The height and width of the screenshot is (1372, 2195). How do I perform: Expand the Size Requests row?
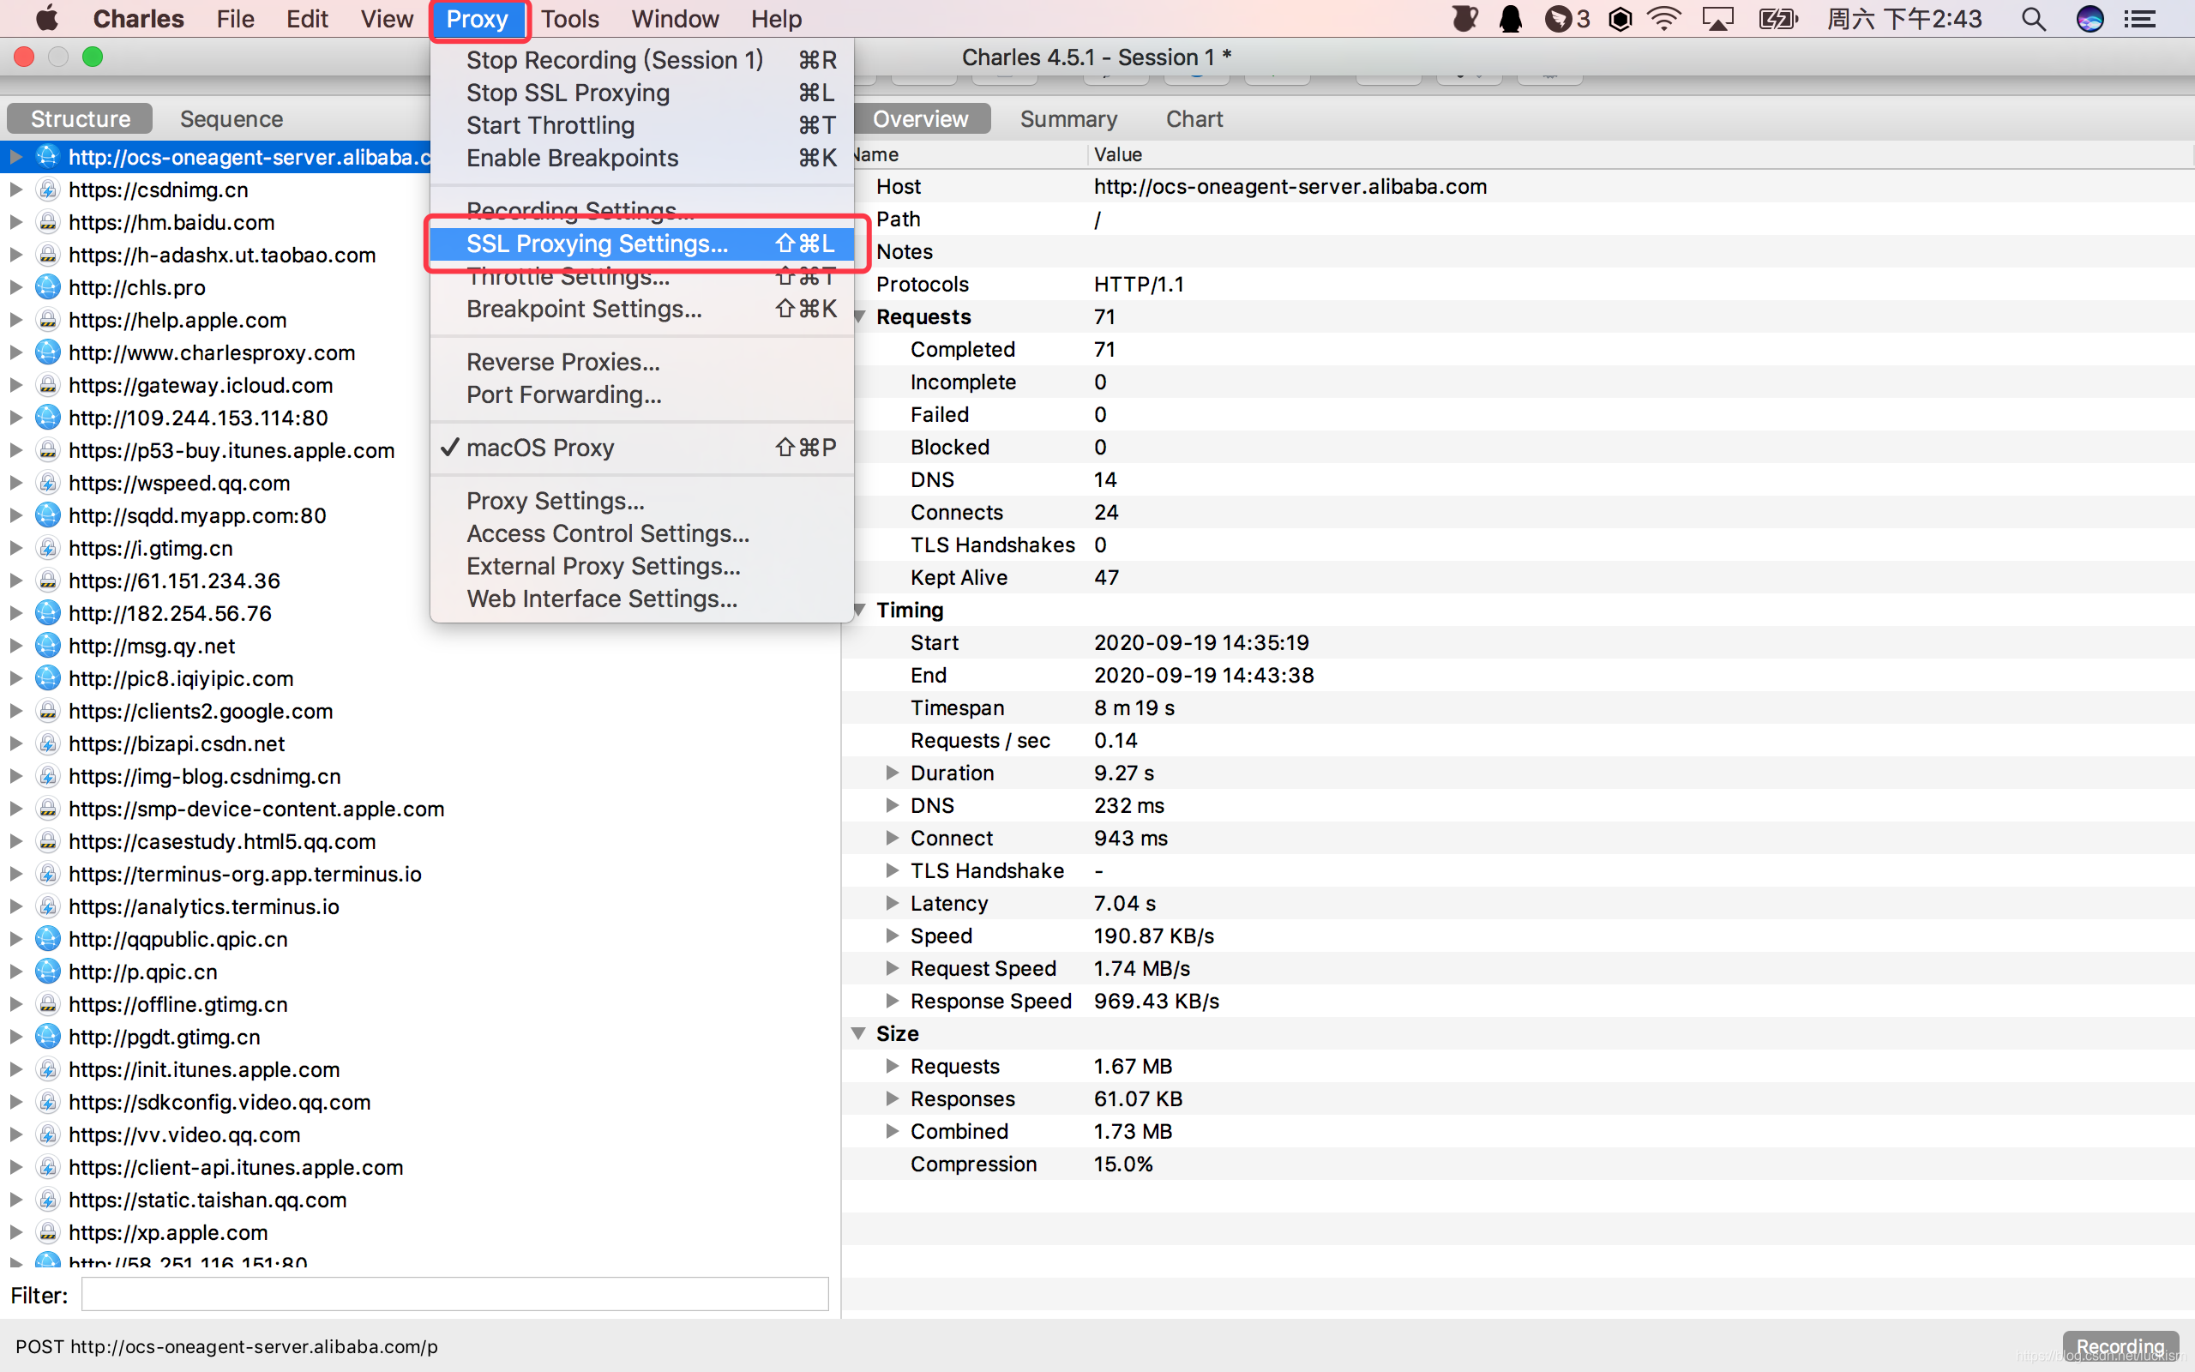891,1065
